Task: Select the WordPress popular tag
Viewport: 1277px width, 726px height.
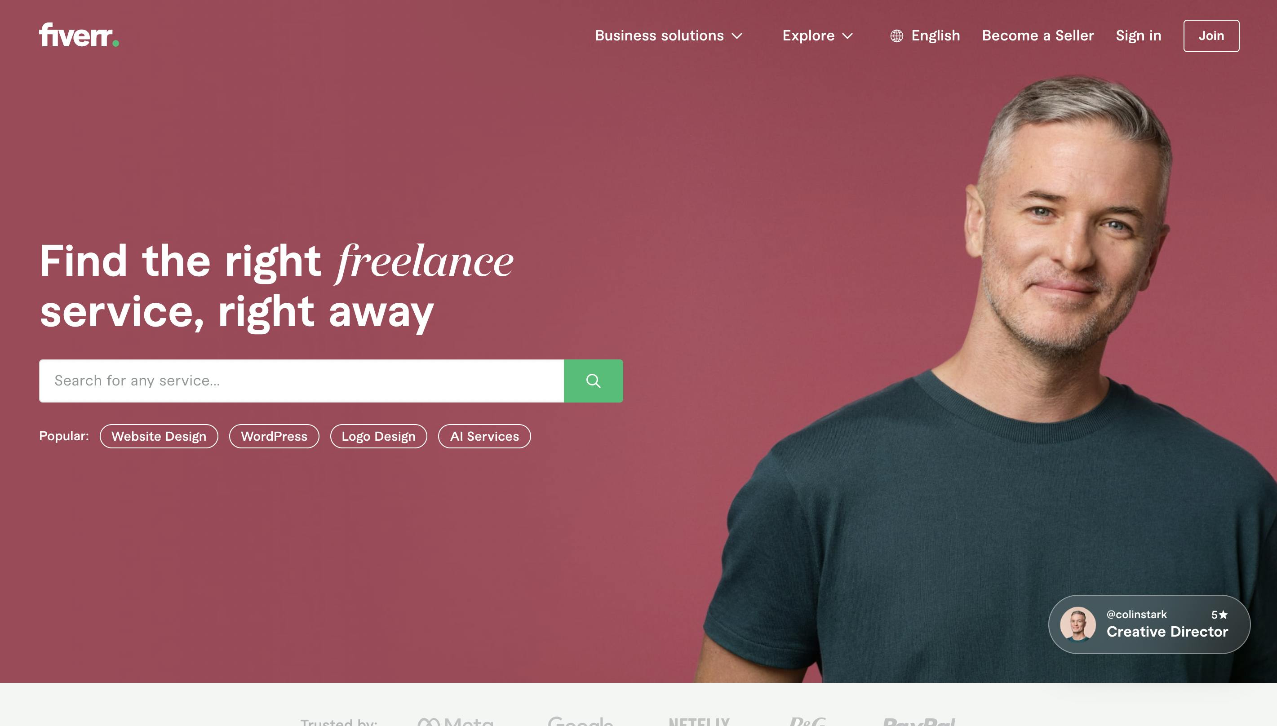Action: click(x=274, y=436)
